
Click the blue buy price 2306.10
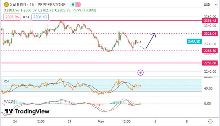40,17
